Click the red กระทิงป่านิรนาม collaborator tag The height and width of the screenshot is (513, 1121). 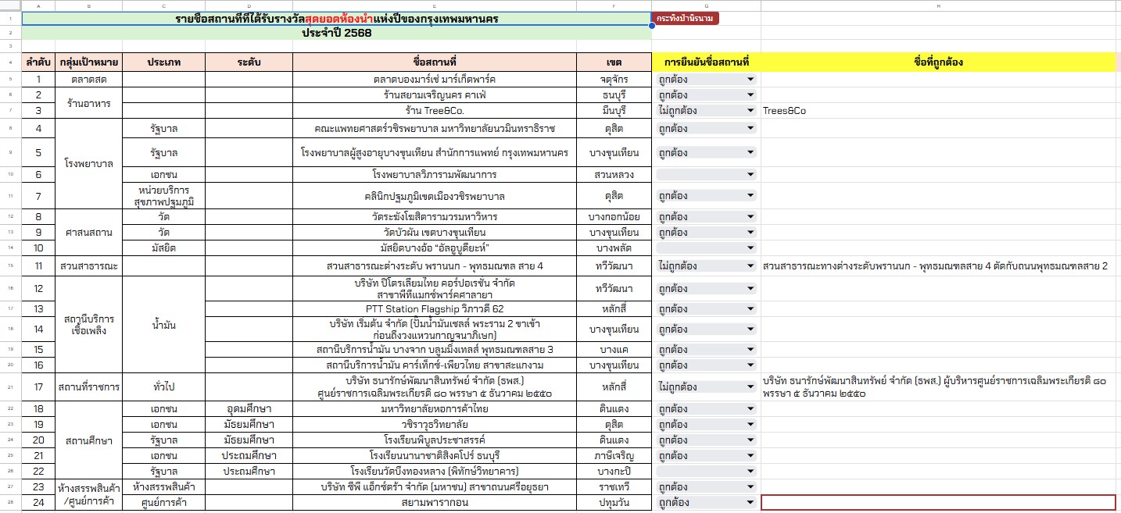click(686, 18)
